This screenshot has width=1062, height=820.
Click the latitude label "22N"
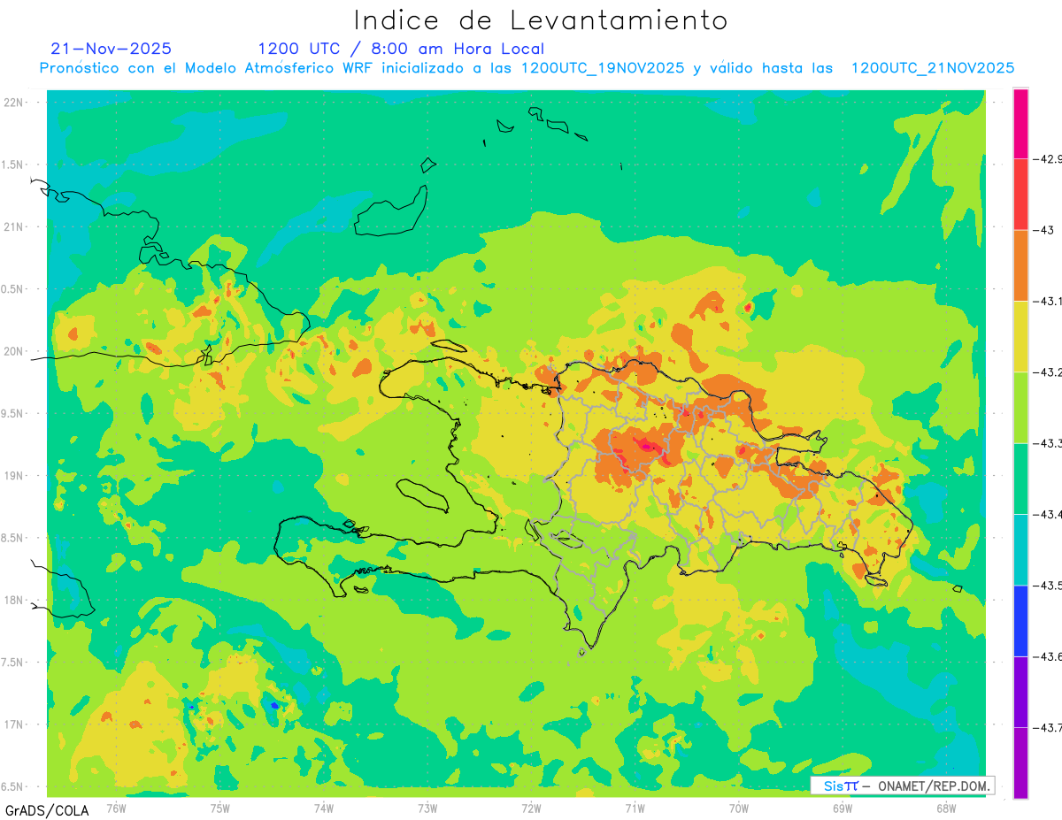14,103
